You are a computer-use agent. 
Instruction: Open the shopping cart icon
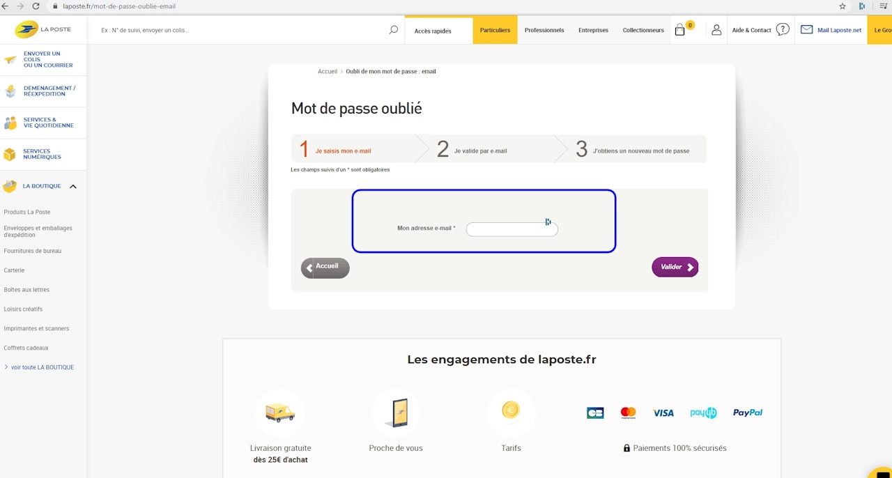point(680,30)
